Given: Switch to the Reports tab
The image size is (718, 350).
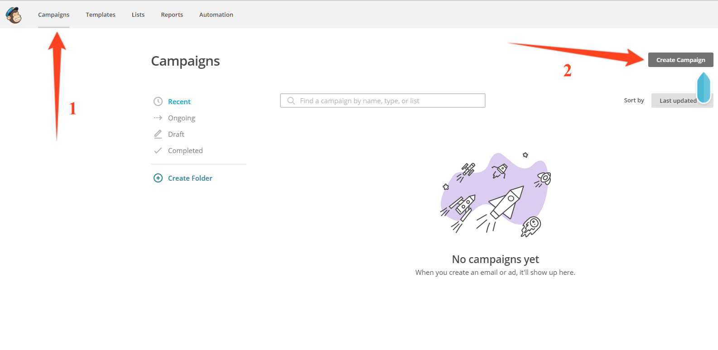Looking at the screenshot, I should point(172,14).
